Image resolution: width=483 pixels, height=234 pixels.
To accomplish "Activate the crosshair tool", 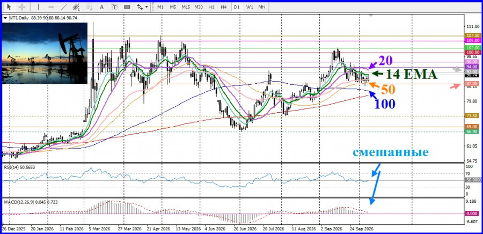I will point(22,6).
